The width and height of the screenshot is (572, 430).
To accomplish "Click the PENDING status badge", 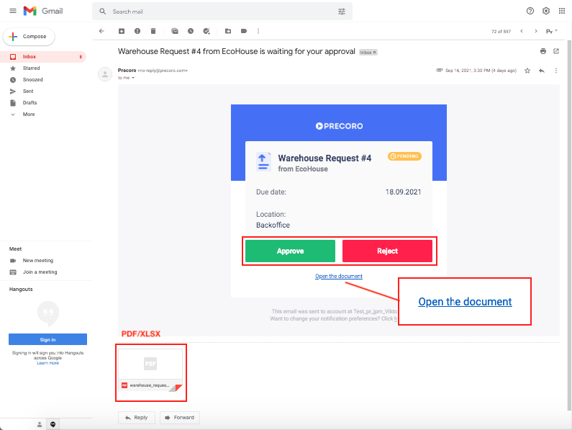I will (x=404, y=156).
